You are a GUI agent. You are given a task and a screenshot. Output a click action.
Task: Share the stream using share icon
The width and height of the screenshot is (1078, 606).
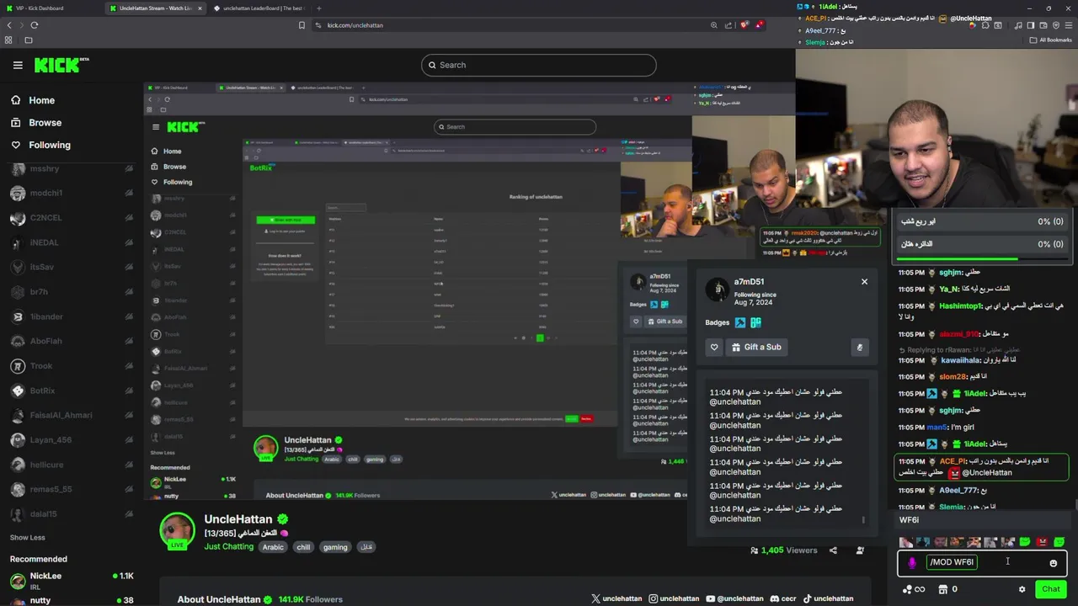[x=833, y=550]
